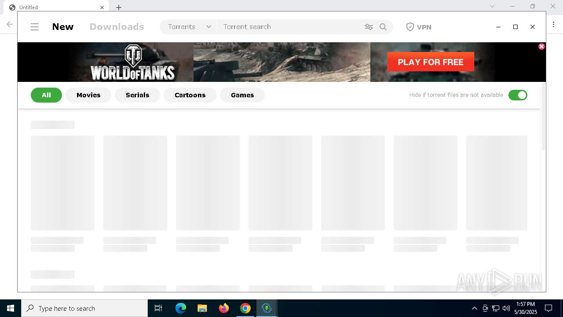Viewport: 563px width, 317px height.
Task: Show hidden system tray icons
Action: pos(474,308)
